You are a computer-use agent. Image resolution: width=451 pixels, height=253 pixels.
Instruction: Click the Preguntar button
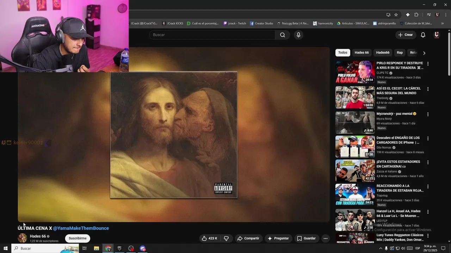(278, 238)
